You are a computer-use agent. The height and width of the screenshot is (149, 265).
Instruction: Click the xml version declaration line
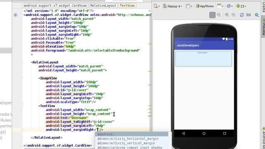[x=59, y=11]
